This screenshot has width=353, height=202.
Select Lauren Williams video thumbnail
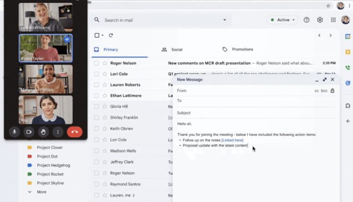46,17
